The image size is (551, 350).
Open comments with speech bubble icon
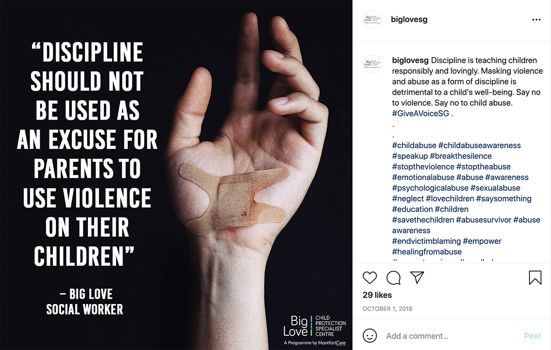tap(393, 278)
